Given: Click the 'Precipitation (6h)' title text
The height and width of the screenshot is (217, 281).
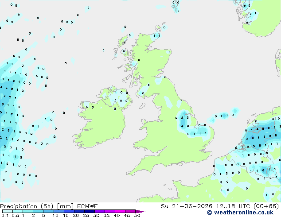Looking at the screenshot, I should 27,206.
